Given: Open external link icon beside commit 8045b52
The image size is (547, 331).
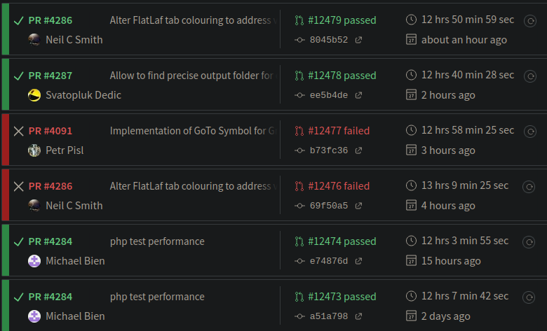Looking at the screenshot, I should (x=359, y=40).
